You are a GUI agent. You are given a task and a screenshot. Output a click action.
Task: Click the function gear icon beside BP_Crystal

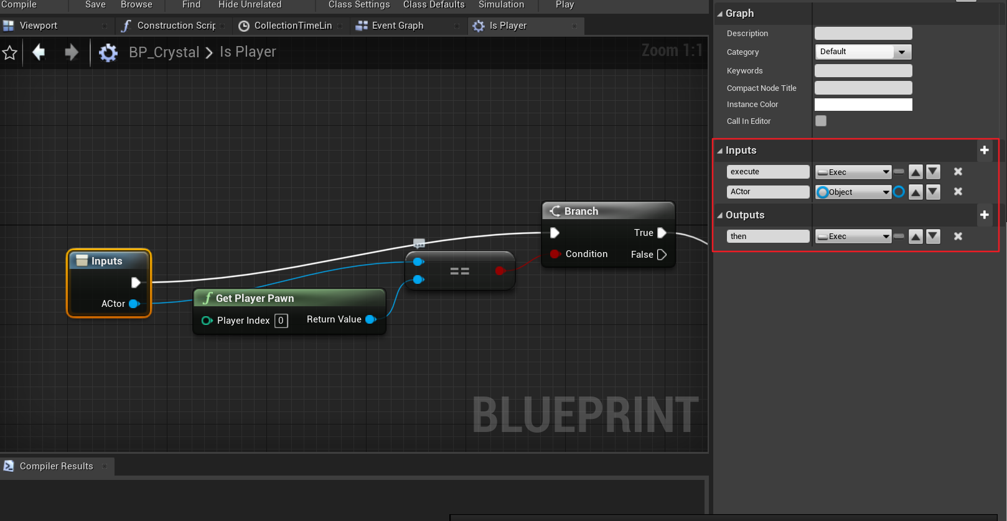(108, 52)
